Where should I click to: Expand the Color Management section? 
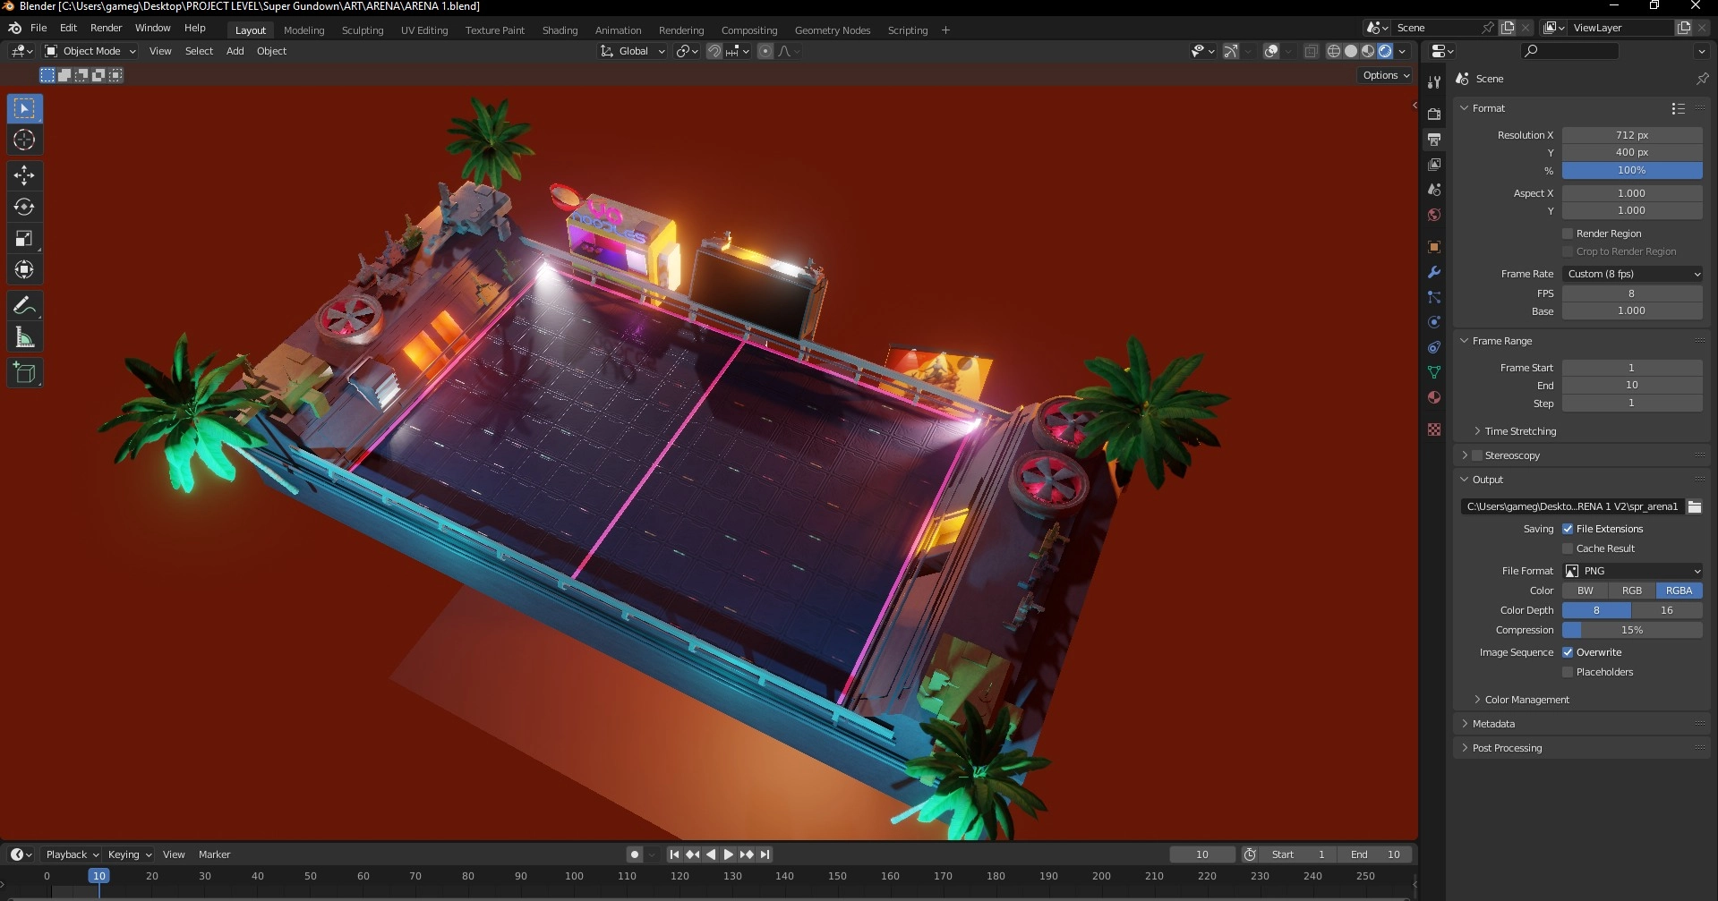point(1526,700)
